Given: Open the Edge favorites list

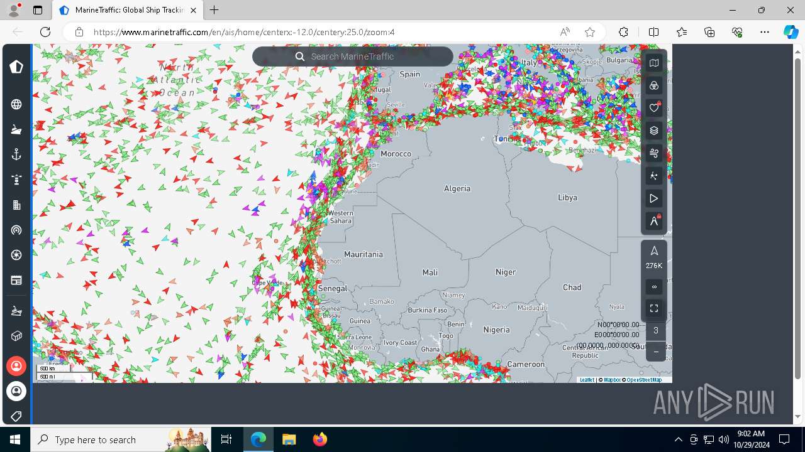Looking at the screenshot, I should click(x=682, y=32).
